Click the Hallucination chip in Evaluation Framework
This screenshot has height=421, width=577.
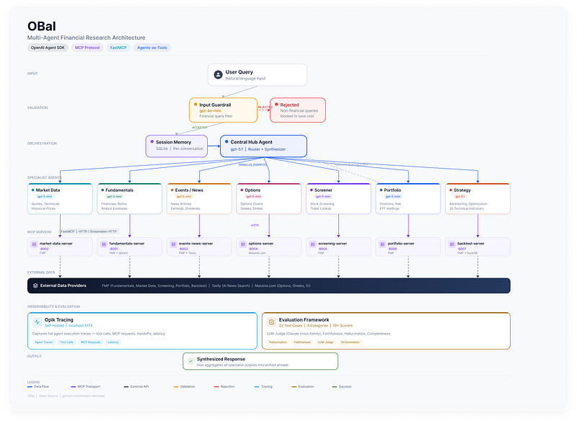(x=278, y=342)
